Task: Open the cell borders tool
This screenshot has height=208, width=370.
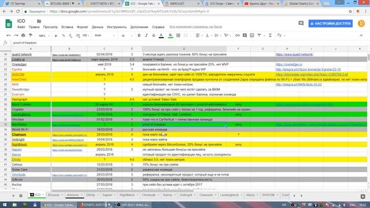Action: [x=179, y=35]
